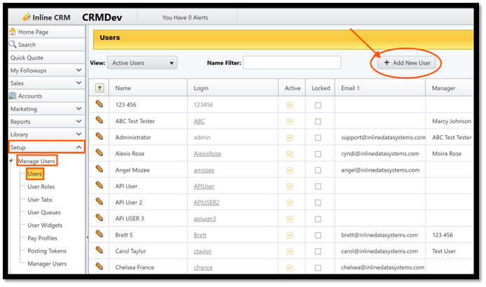Click the apiuser3 login link

[x=204, y=218]
